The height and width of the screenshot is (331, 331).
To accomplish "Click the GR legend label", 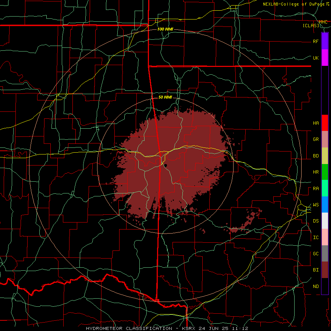I will click(x=316, y=139).
